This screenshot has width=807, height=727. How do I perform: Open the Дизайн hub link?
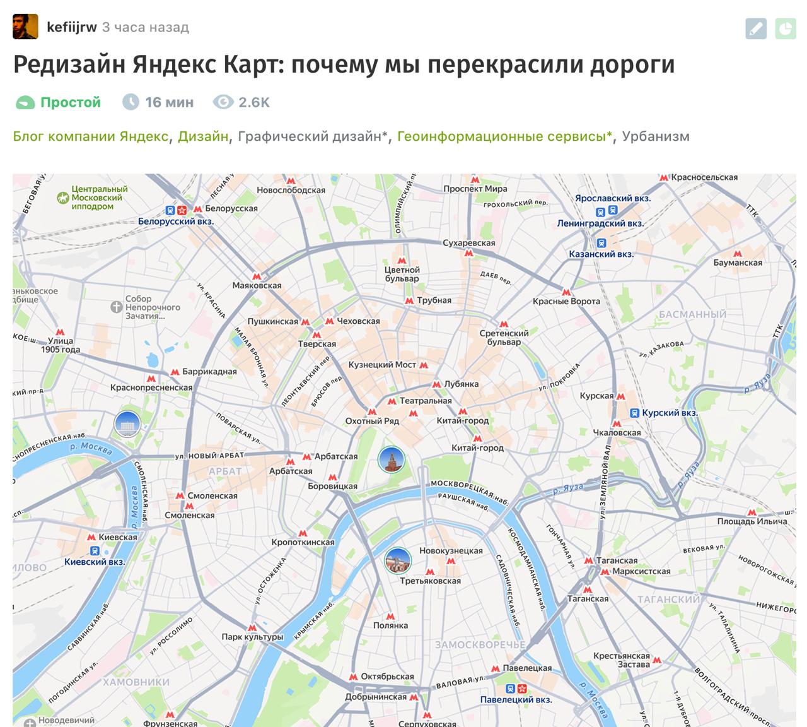click(203, 136)
